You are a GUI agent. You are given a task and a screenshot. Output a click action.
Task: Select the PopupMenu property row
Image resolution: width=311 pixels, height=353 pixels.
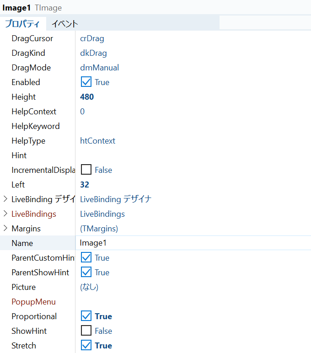[x=34, y=302]
